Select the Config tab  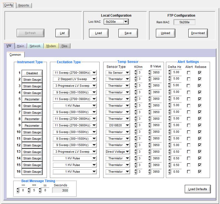coord(9,5)
